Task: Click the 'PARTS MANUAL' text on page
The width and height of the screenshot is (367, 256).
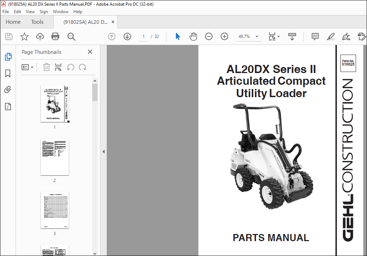Action: (x=271, y=238)
